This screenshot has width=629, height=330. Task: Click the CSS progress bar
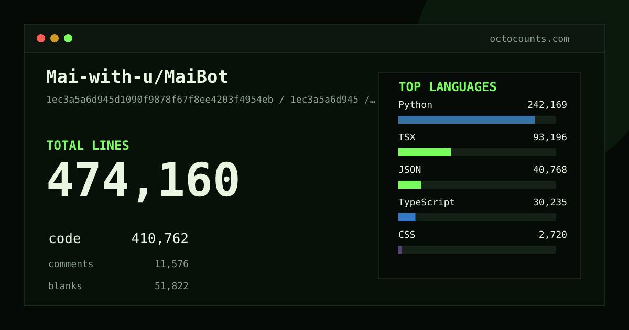coord(477,249)
